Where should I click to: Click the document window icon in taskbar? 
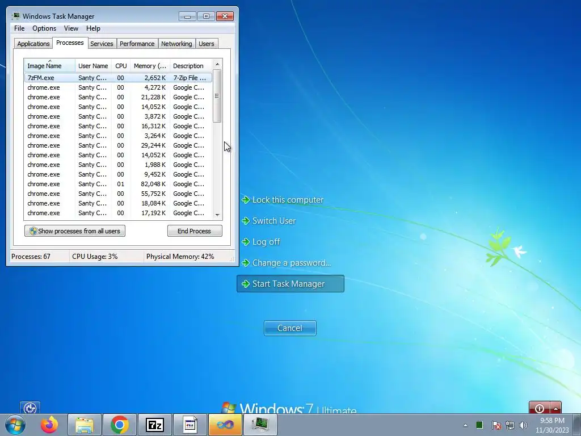tap(190, 425)
